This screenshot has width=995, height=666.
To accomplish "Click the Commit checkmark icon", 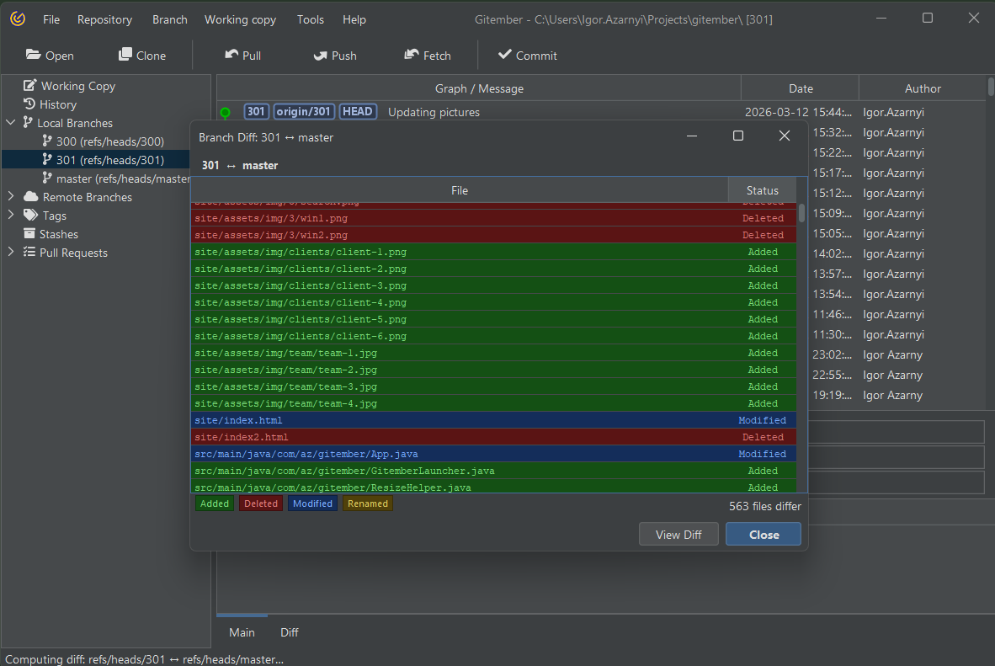I will (505, 55).
